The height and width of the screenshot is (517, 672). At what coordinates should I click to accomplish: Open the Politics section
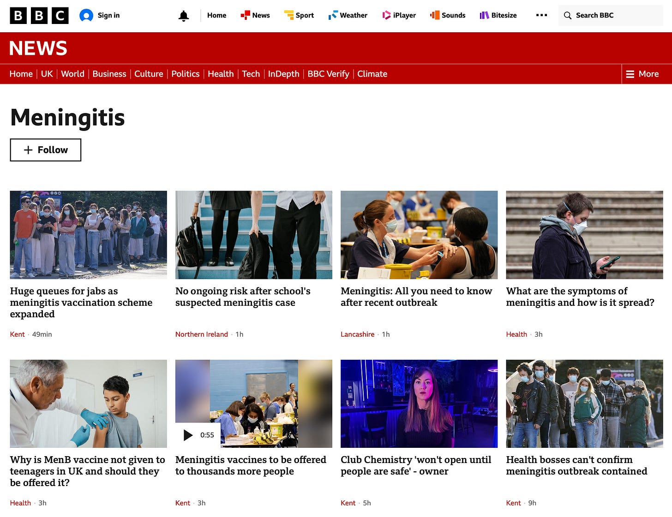tap(186, 74)
